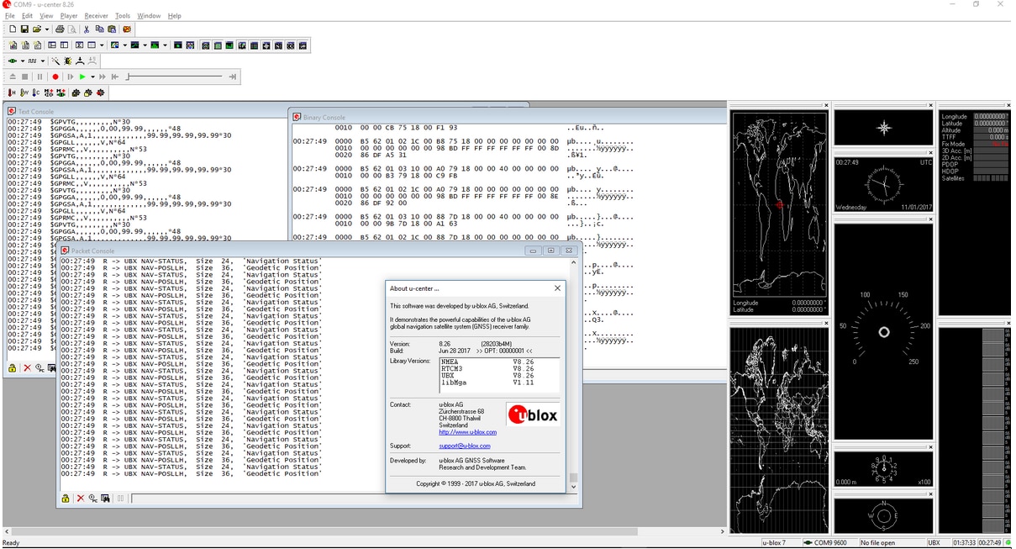Image resolution: width=1016 pixels, height=549 pixels.
Task: Click the Warmstart thermometer W icon
Action: [24, 92]
